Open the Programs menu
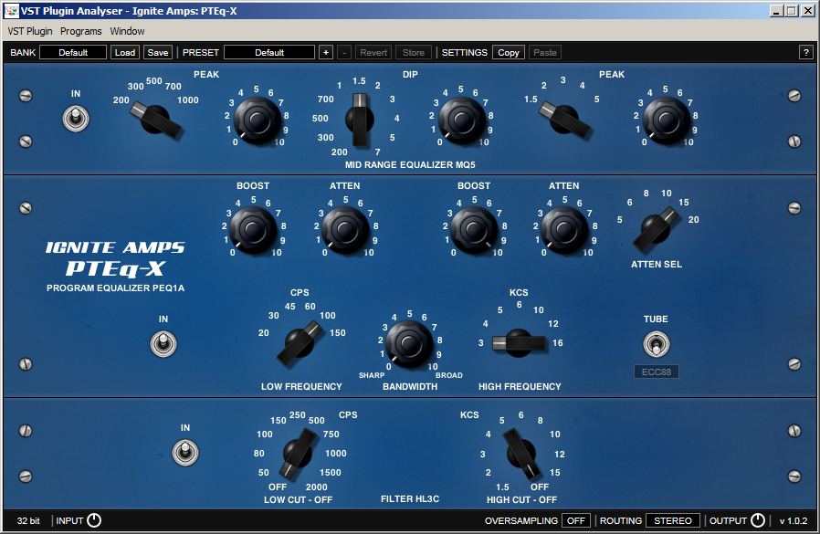This screenshot has width=820, height=534. 81,31
